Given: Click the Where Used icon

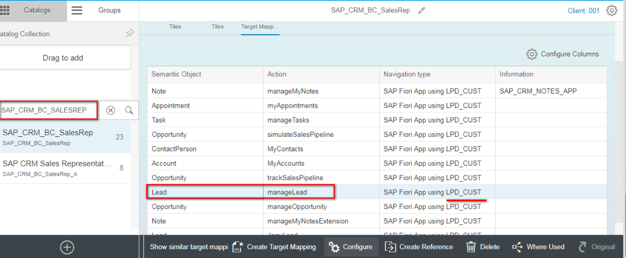Looking at the screenshot, I should [517, 247].
